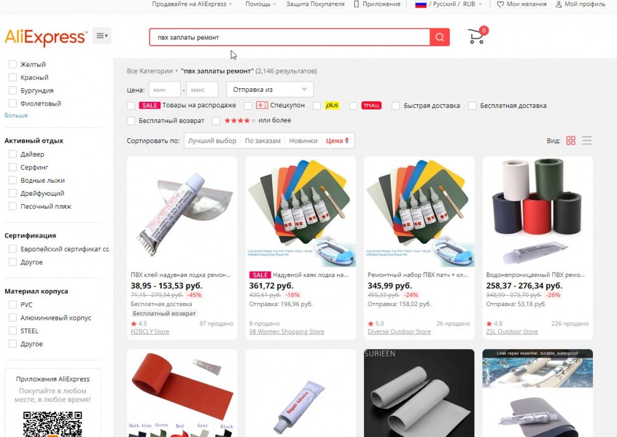Click the Больше link under colors

[16, 115]
